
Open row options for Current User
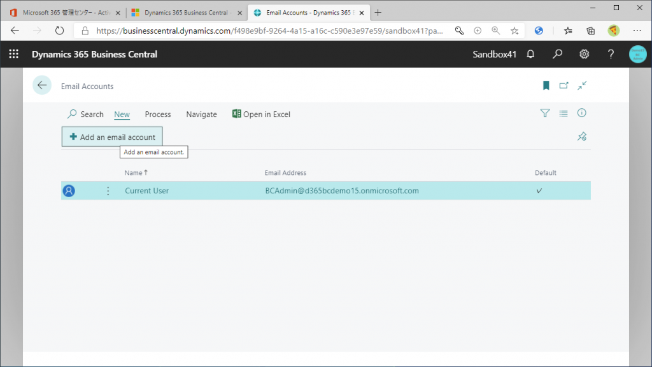pos(108,191)
